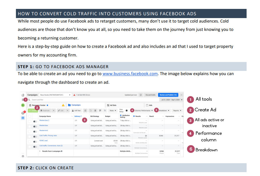260x176 pixels.
Task: Click the search magnifier icon
Action: coord(29,100)
